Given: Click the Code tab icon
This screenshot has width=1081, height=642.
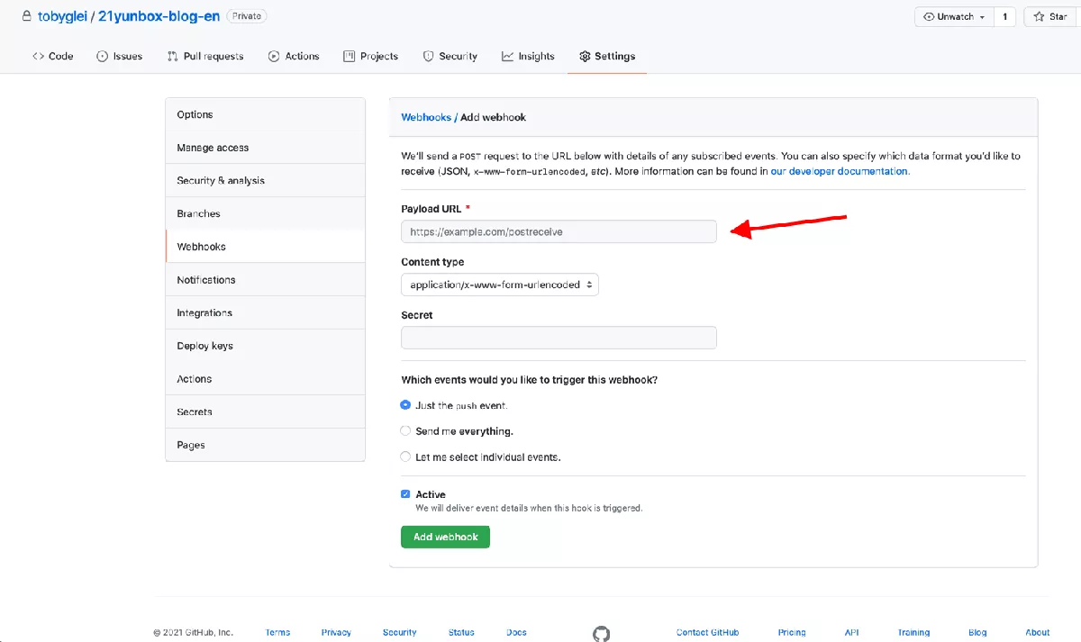Looking at the screenshot, I should [x=38, y=56].
